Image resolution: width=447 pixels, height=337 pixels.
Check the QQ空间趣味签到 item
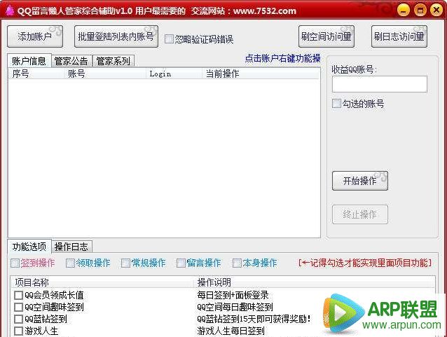pyautogui.click(x=18, y=307)
